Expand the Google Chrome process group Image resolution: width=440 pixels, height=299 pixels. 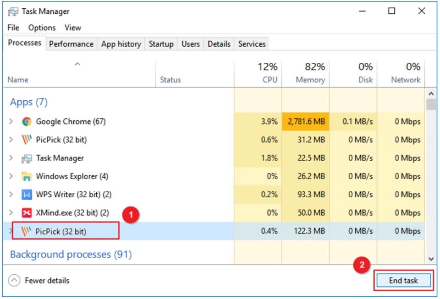[11, 122]
